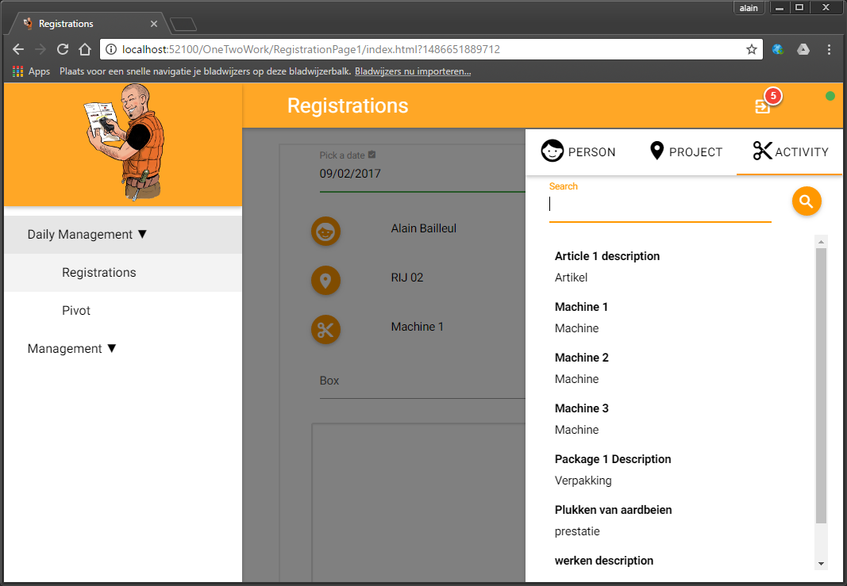Click the Google Drive extension icon
The width and height of the screenshot is (847, 586).
803,49
